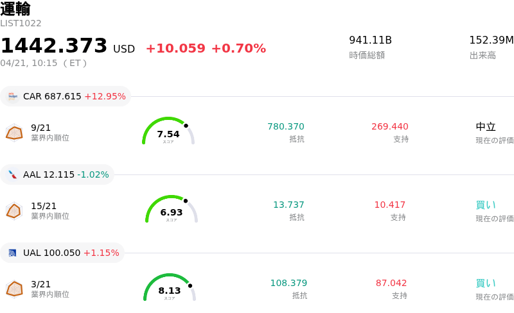This screenshot has height=313, width=514.
Task: Click the CAR company logo icon
Action: tap(13, 96)
